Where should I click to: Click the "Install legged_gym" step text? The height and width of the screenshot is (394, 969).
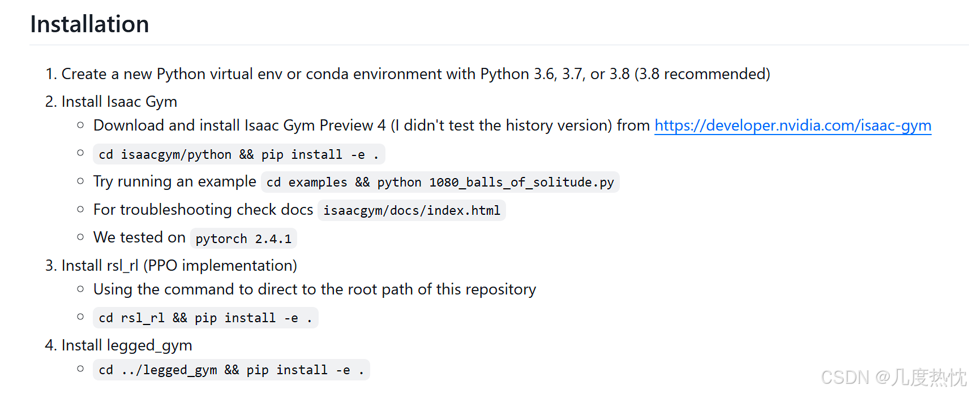coord(127,345)
